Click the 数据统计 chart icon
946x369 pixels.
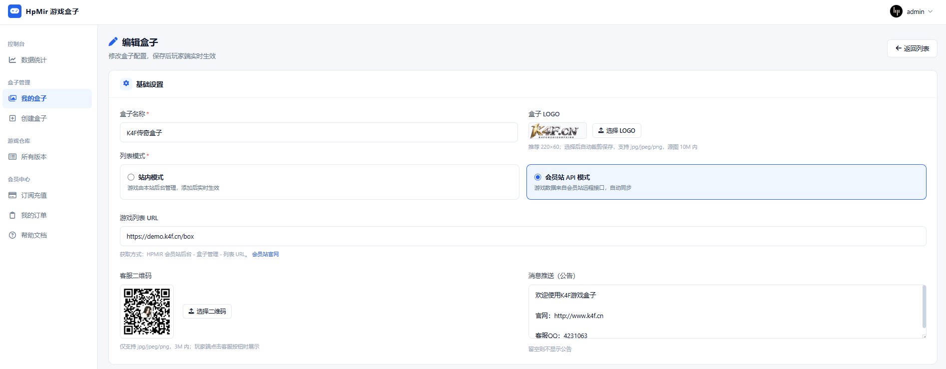coord(12,60)
